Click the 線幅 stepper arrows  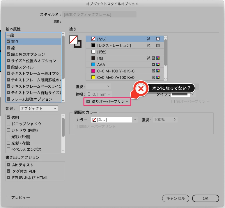click(x=89, y=94)
